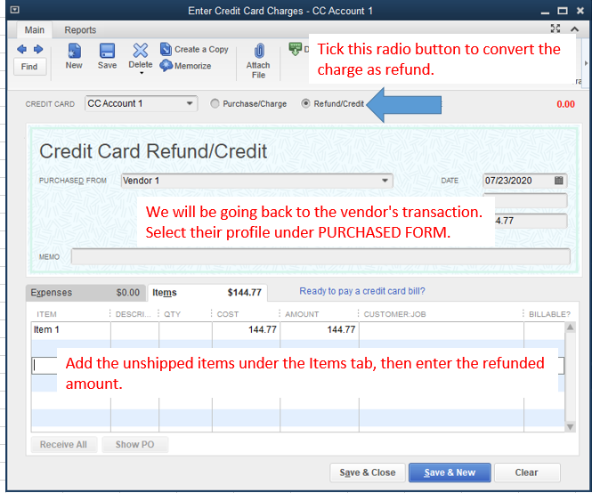This screenshot has height=493, width=592.
Task: Click scrollbar up arrow in items table
Action: (x=570, y=327)
